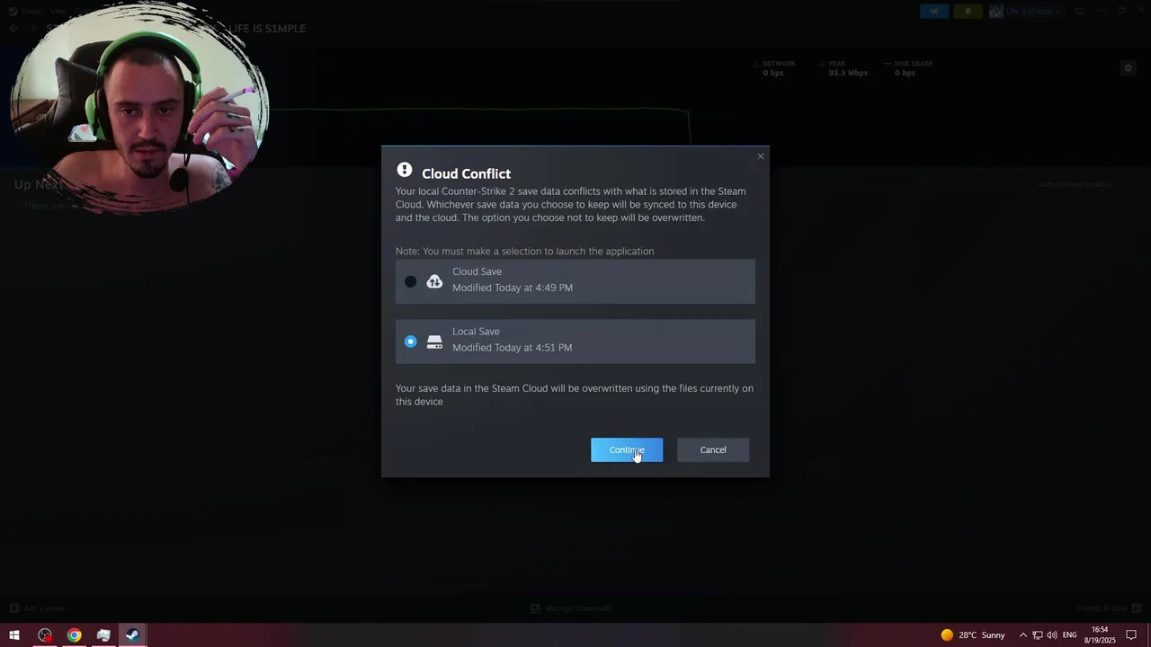This screenshot has height=647, width=1151.
Task: Click the hard drive icon beside Local Save
Action: [x=434, y=342]
